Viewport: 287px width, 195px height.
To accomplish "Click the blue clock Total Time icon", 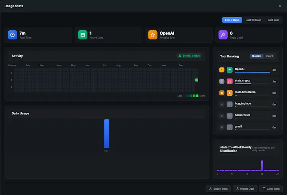I will pos(13,35).
